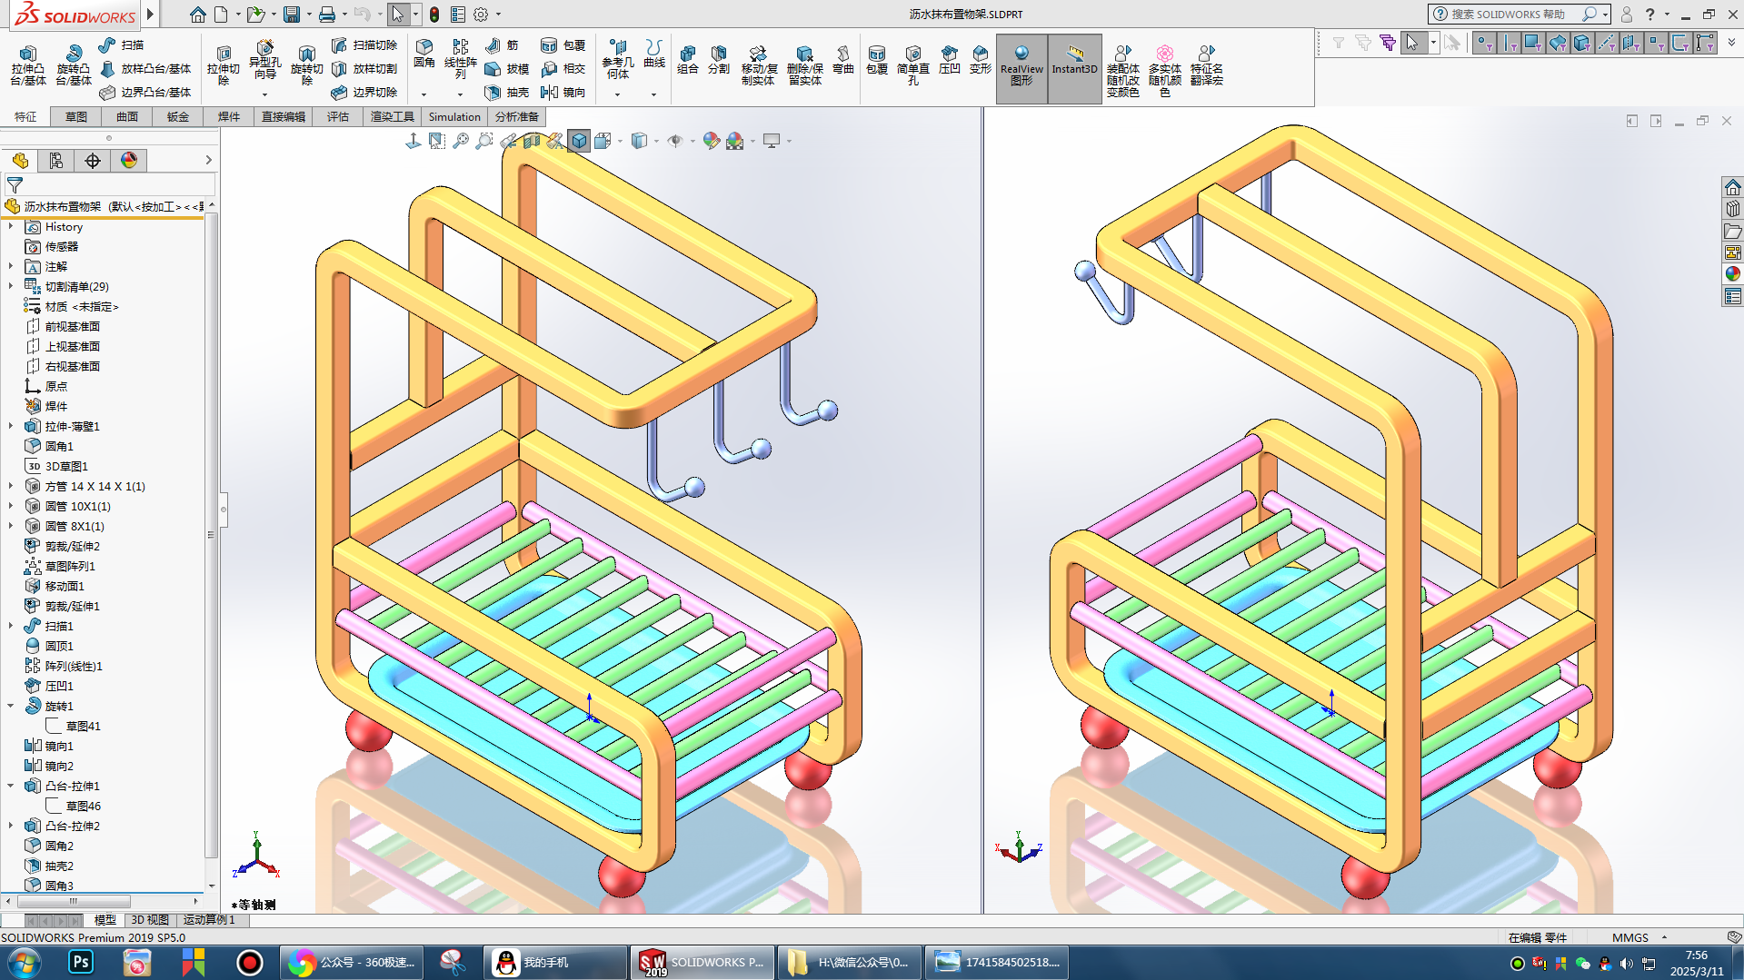Toggle Instant3D mode off
The image size is (1744, 980).
[x=1074, y=68]
